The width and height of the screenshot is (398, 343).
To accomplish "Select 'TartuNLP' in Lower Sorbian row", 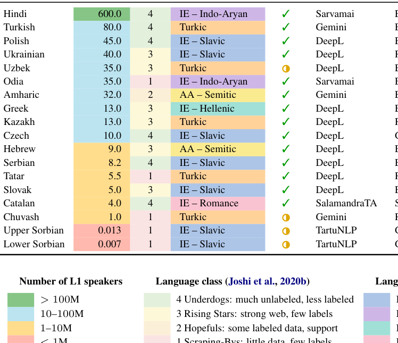I will [336, 244].
